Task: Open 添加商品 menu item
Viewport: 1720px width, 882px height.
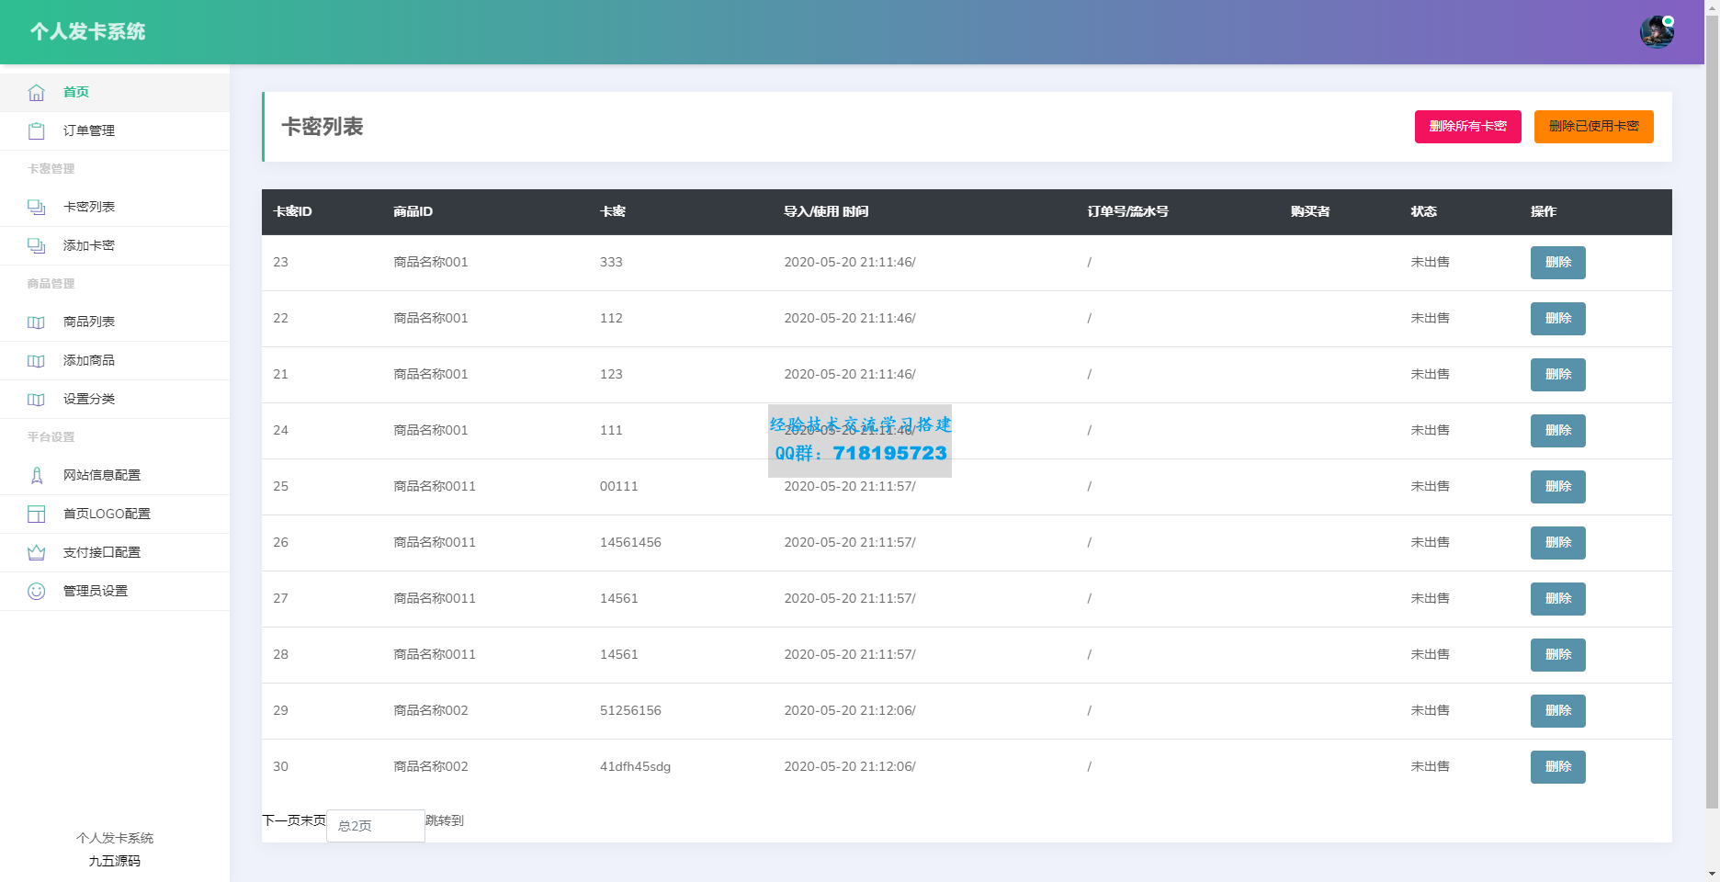Action: pos(89,361)
